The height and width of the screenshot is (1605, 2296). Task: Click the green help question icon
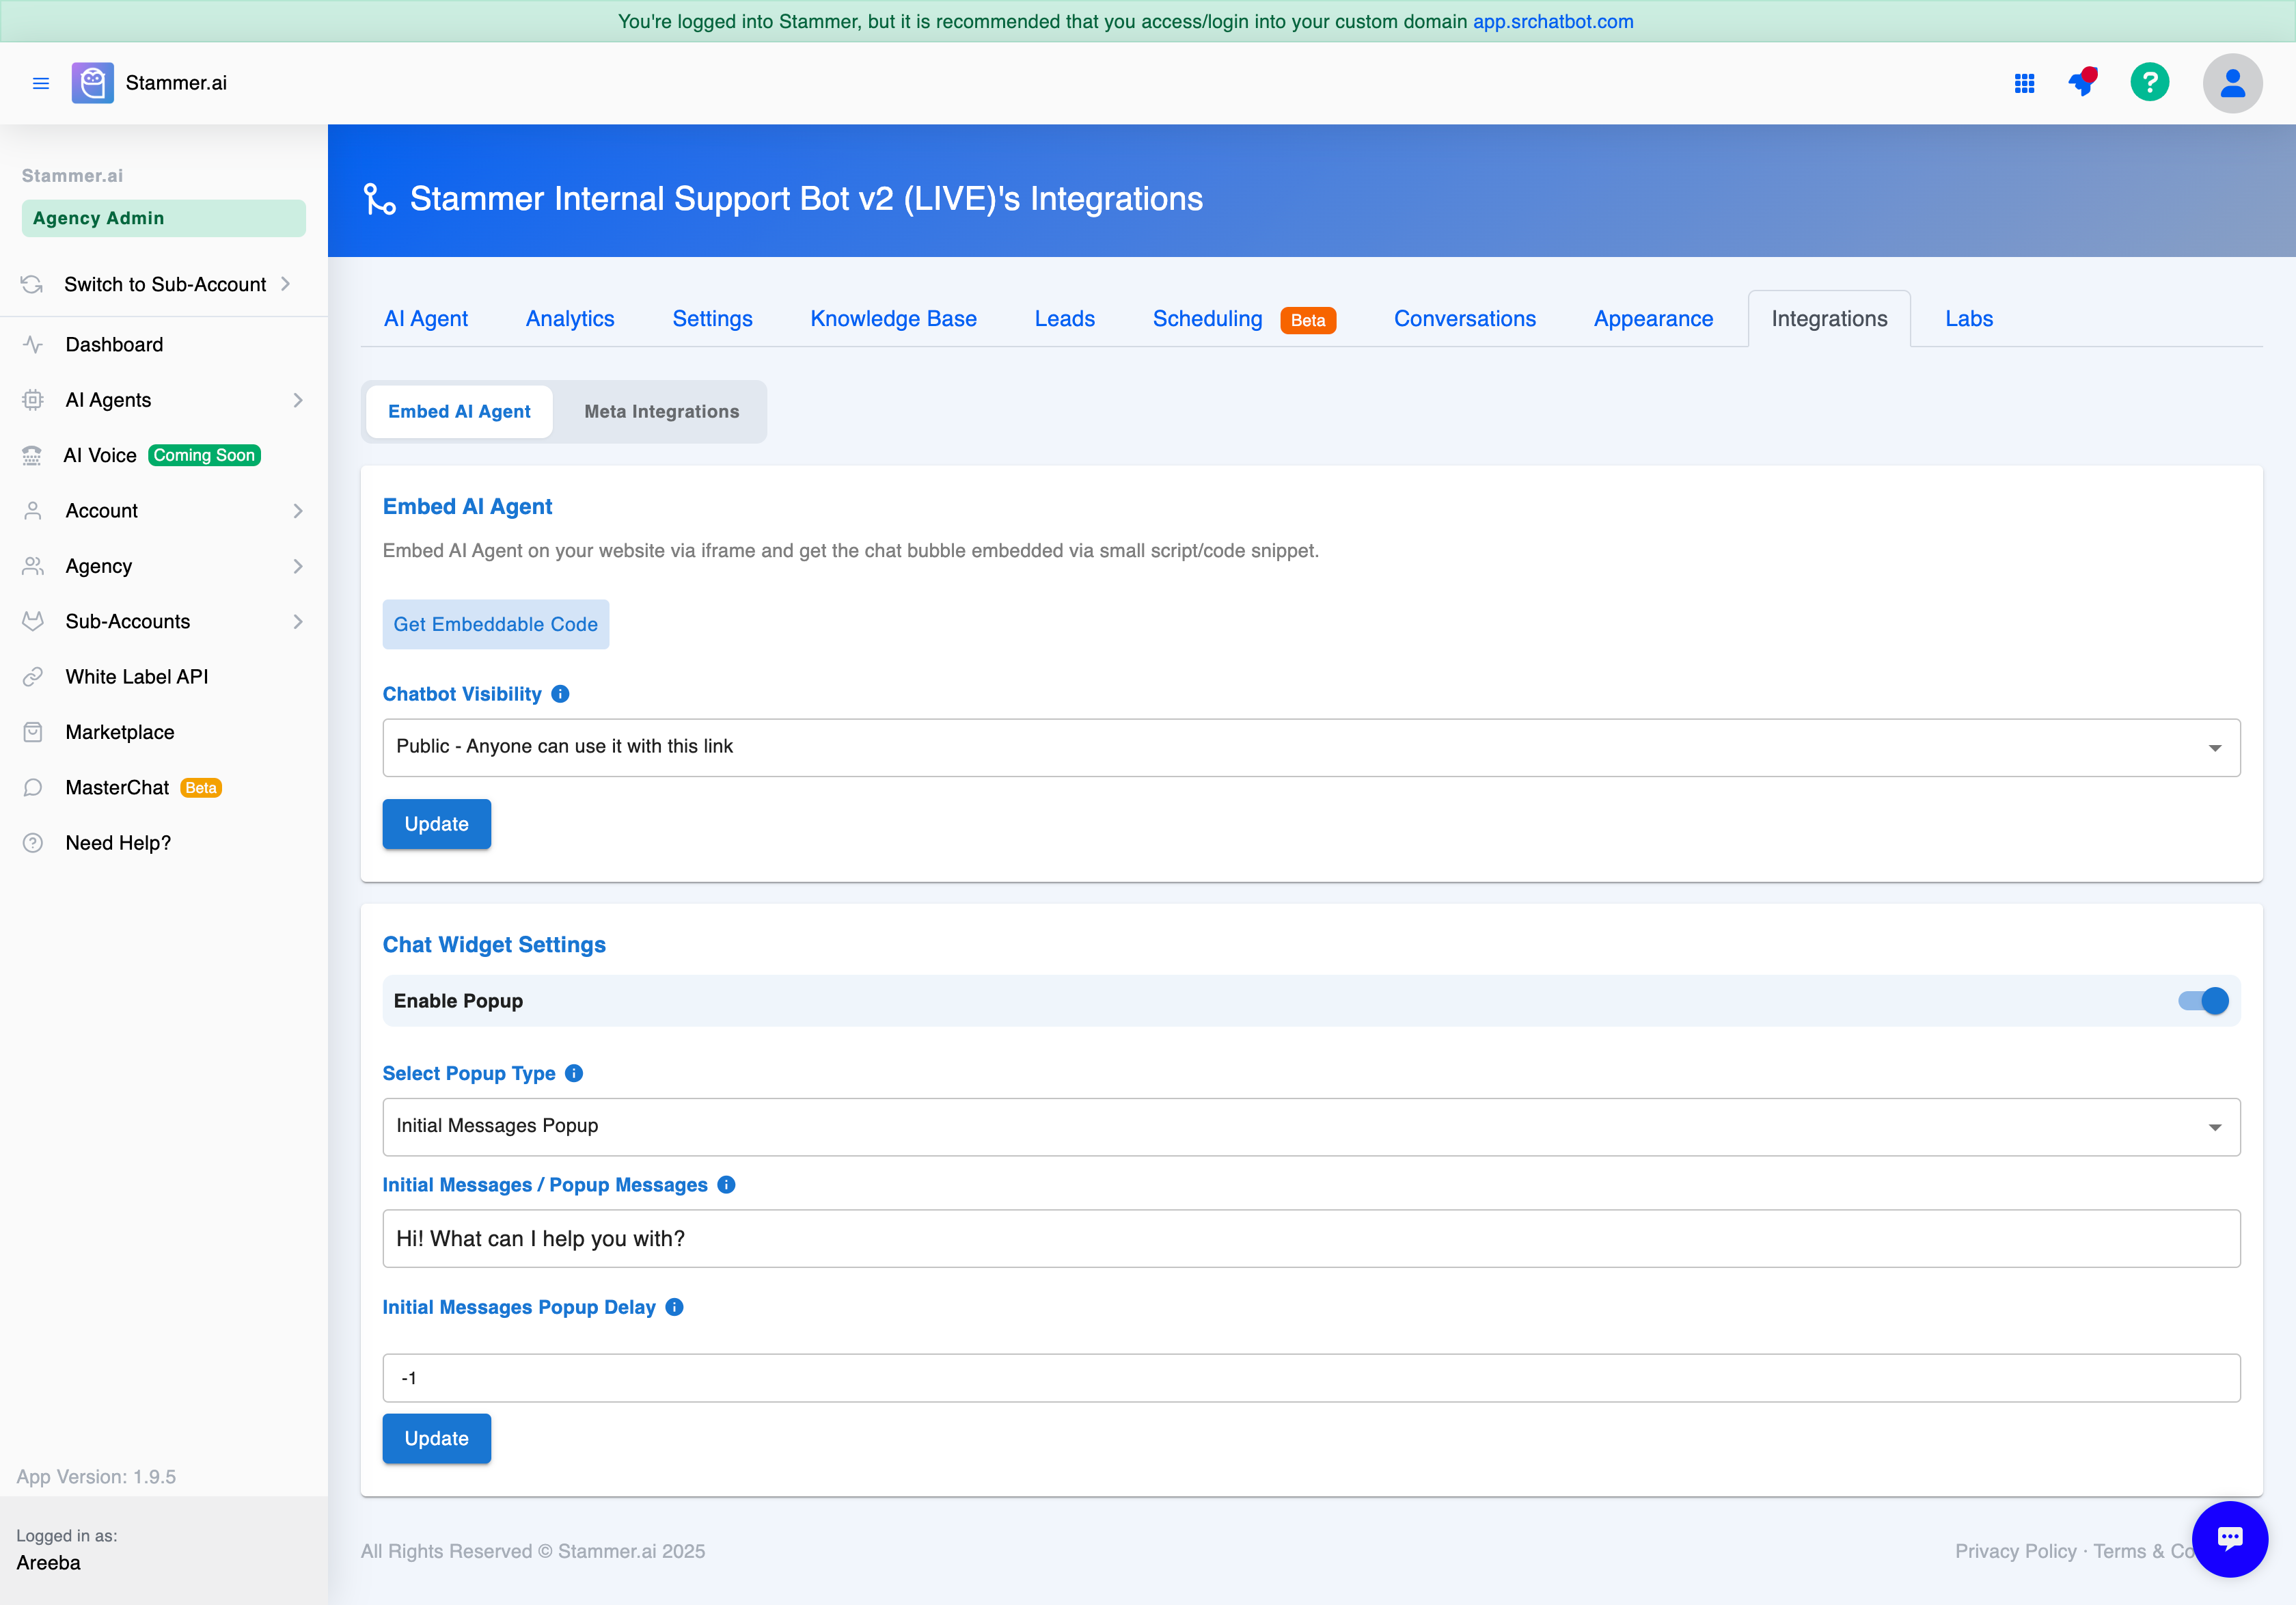click(2149, 82)
